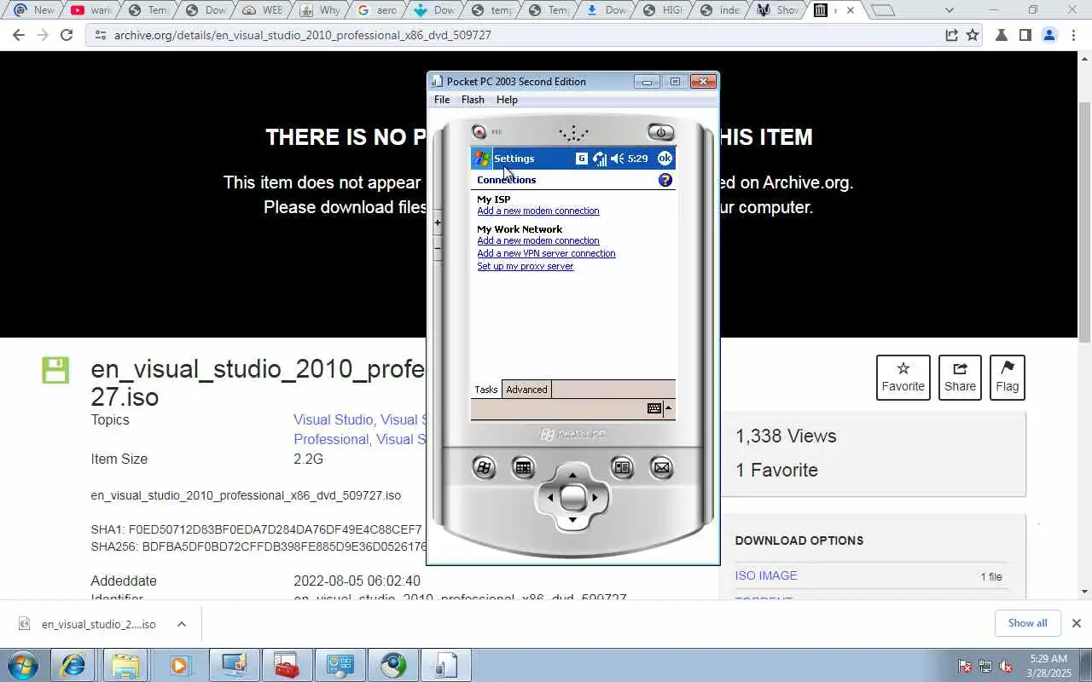Switch to the Advanced tab
Viewport: 1092px width, 682px height.
pyautogui.click(x=526, y=390)
